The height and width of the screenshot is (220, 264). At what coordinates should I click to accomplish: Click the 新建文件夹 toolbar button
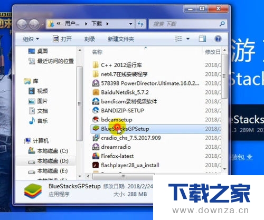[x=121, y=39]
